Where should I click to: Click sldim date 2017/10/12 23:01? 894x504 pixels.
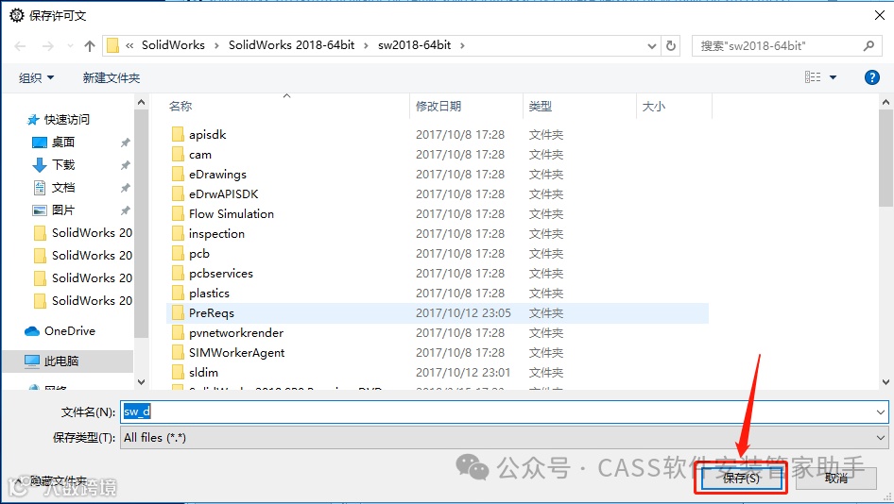point(463,373)
